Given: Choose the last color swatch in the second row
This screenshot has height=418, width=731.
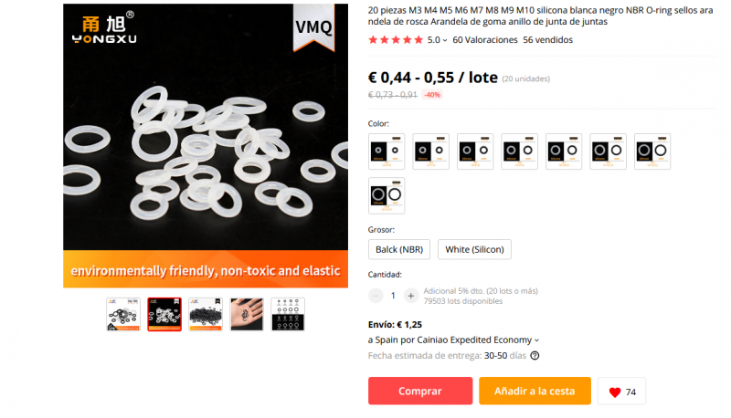Looking at the screenshot, I should (x=387, y=195).
